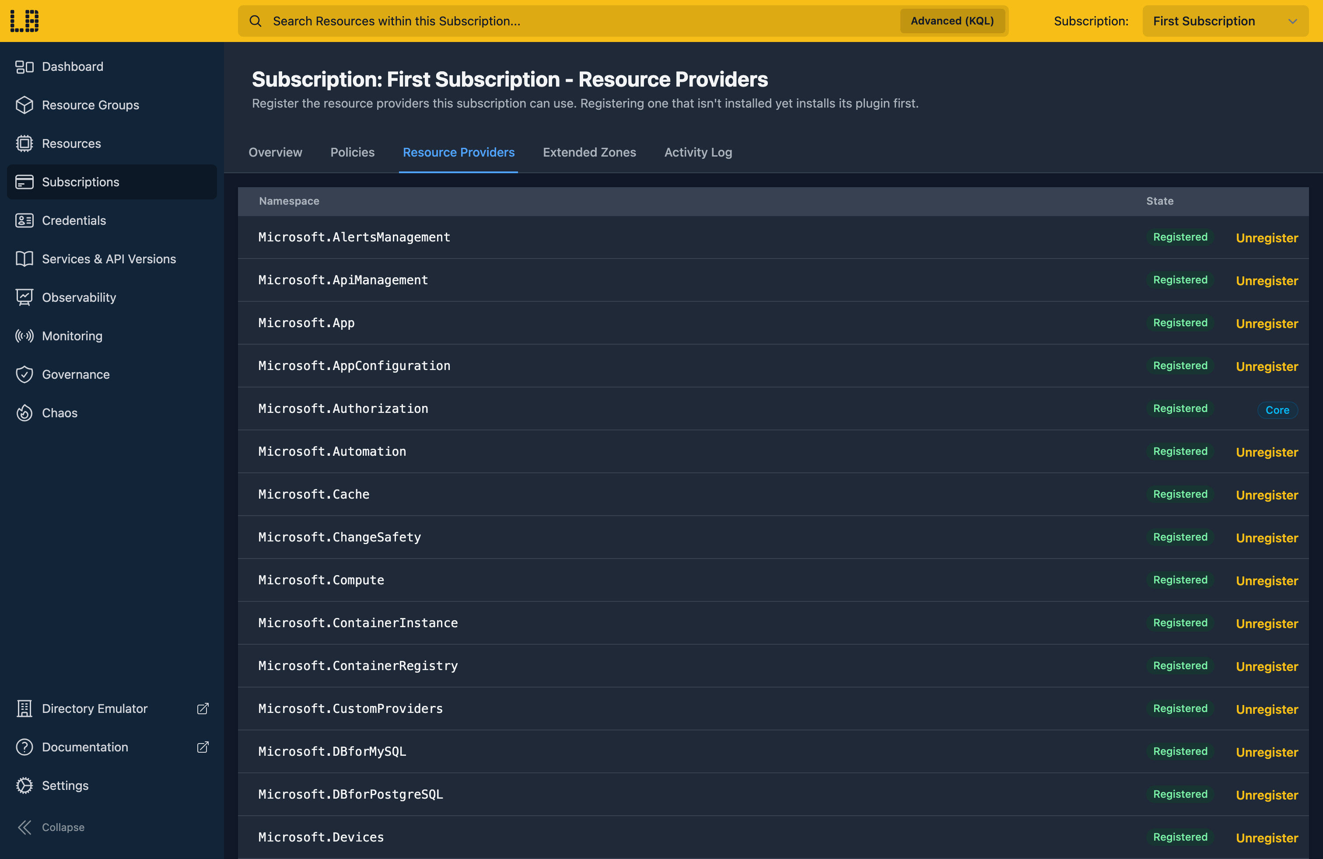The image size is (1323, 859).
Task: Click Microsoft.CustomProviders namespace text
Action: click(351, 709)
